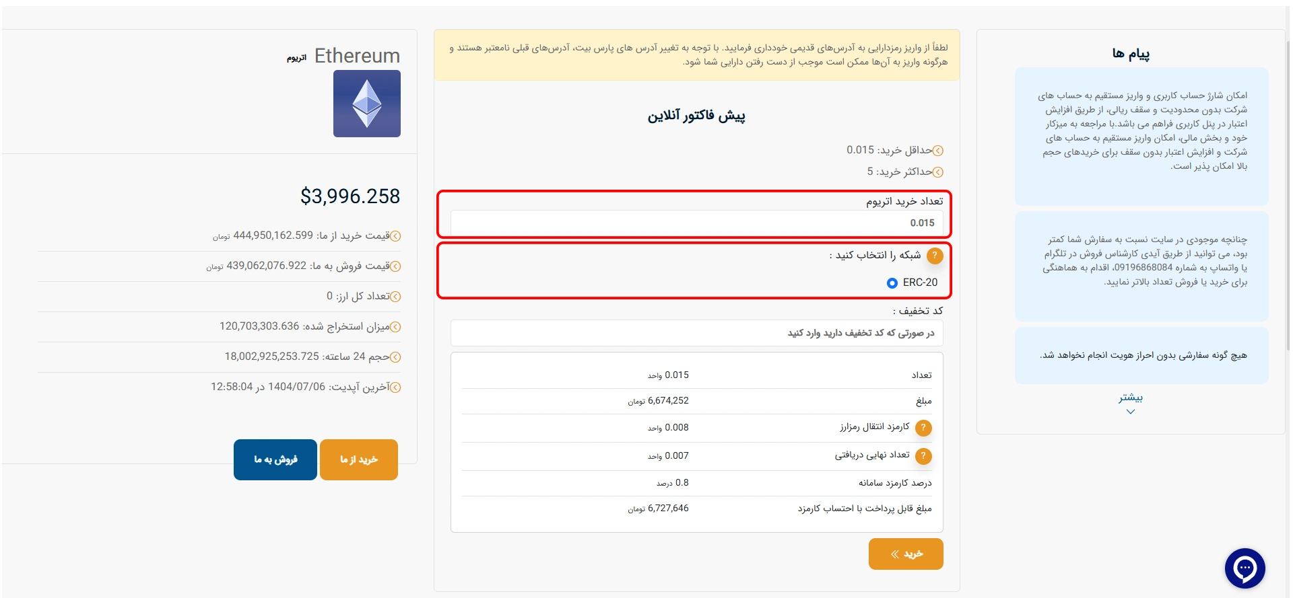Click help icon for final received amount
The width and height of the screenshot is (1293, 598).
(924, 456)
